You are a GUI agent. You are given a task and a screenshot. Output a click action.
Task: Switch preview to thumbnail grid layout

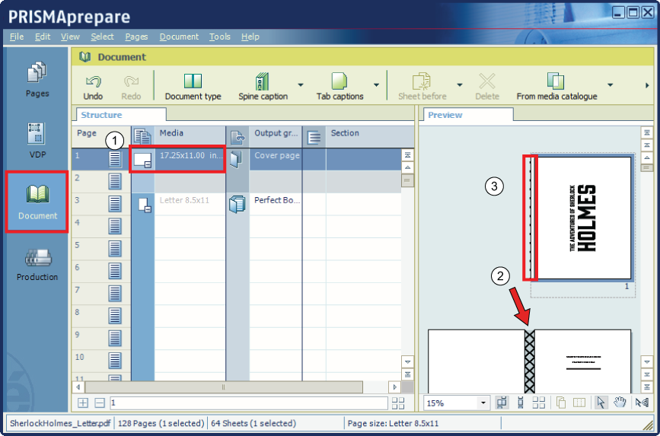tap(539, 403)
